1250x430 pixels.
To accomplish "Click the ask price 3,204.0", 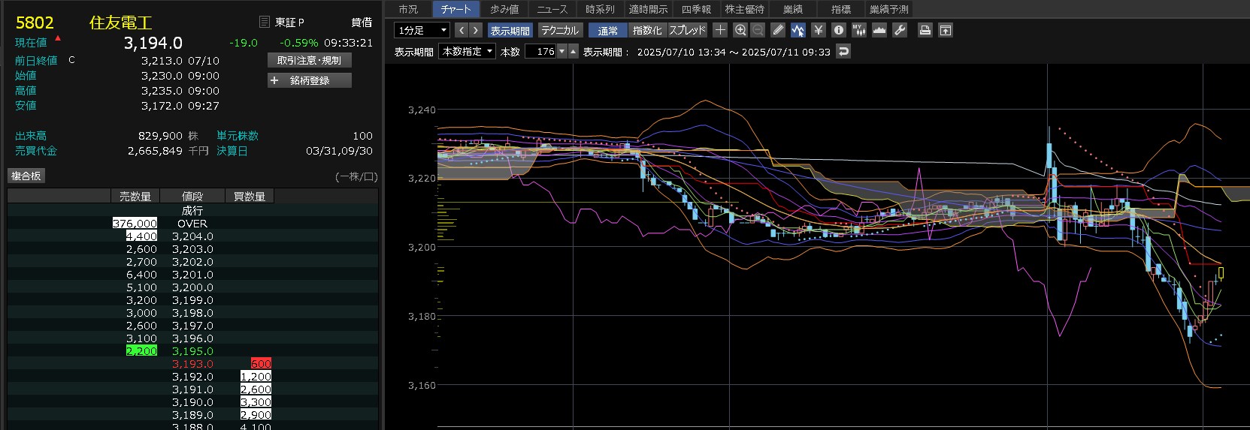I will point(192,236).
